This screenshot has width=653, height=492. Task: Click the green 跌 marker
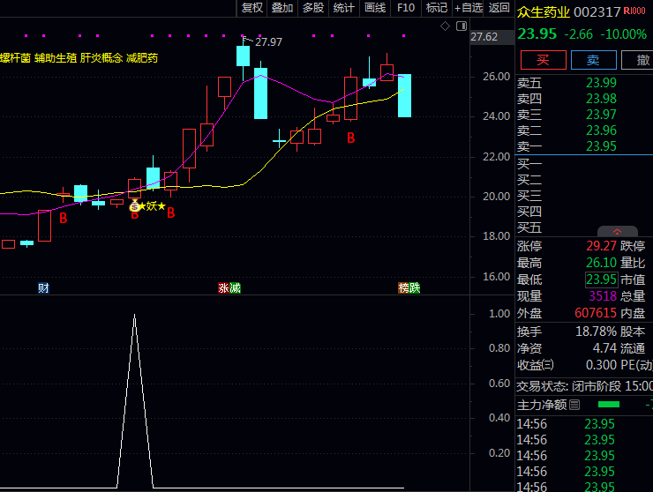coord(415,287)
